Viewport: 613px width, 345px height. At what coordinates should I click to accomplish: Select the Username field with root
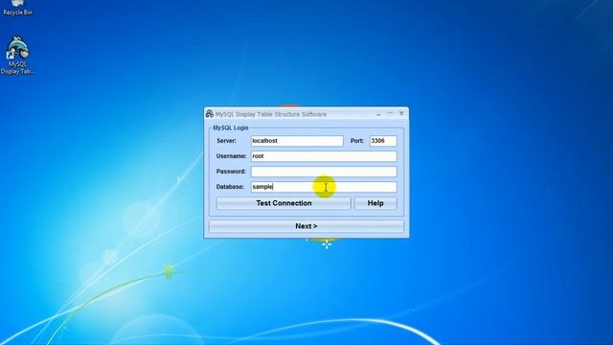[x=324, y=156]
